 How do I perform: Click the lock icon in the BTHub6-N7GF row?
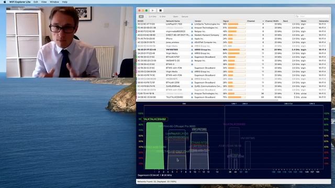tap(192, 57)
